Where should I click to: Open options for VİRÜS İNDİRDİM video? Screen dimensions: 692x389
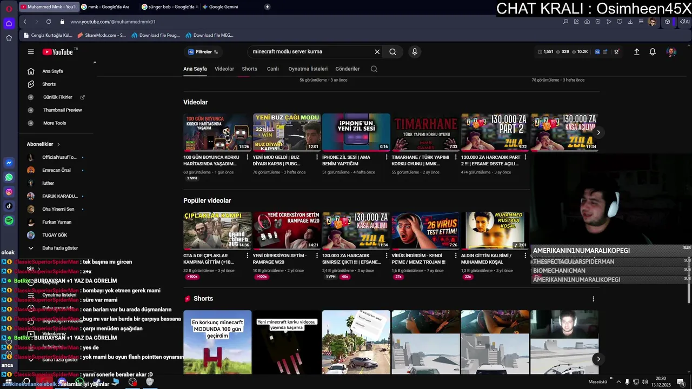click(x=456, y=256)
